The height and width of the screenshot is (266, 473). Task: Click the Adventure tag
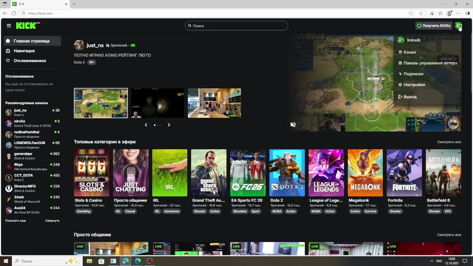pos(171,211)
